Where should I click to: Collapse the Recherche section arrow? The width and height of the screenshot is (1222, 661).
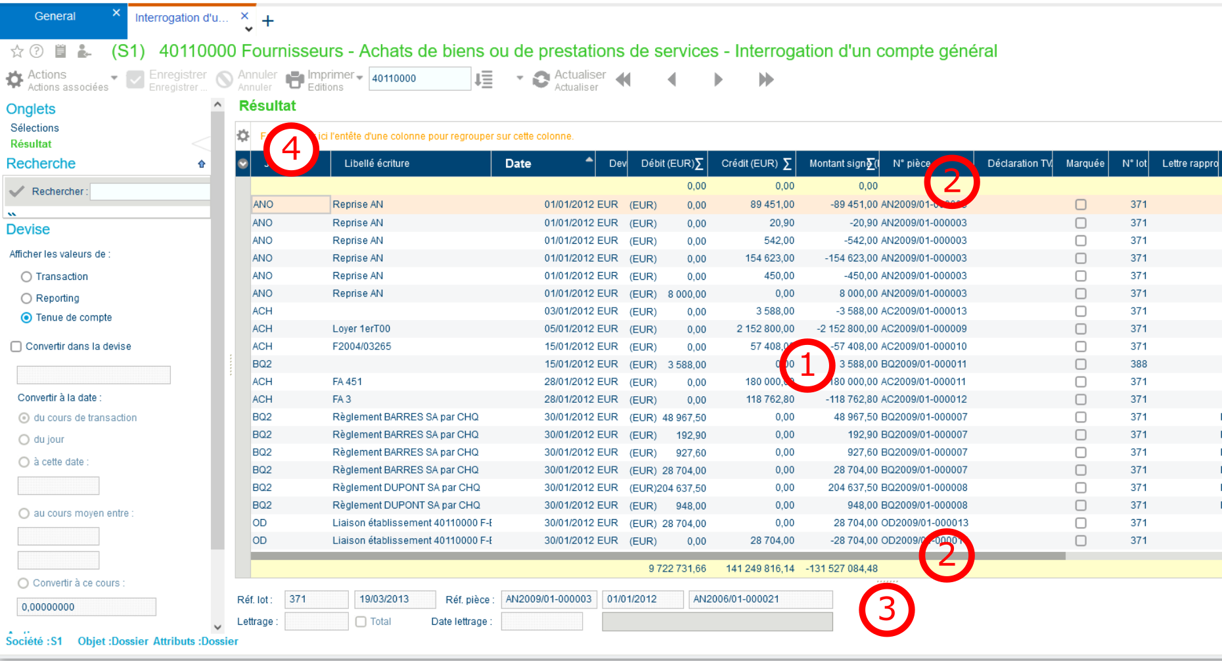coord(202,164)
